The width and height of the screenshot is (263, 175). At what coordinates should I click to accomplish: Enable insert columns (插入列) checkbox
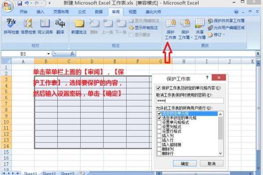click(159, 135)
